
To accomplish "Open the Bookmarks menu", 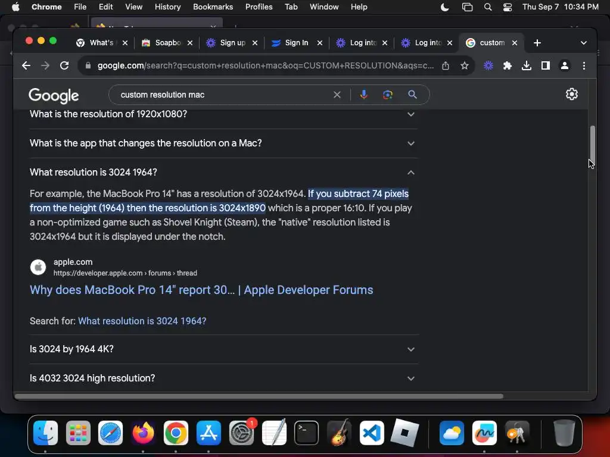I will click(213, 7).
